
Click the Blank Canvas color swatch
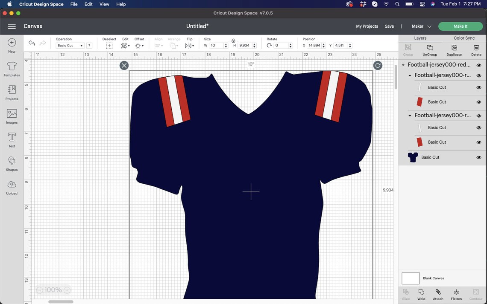tap(410, 278)
